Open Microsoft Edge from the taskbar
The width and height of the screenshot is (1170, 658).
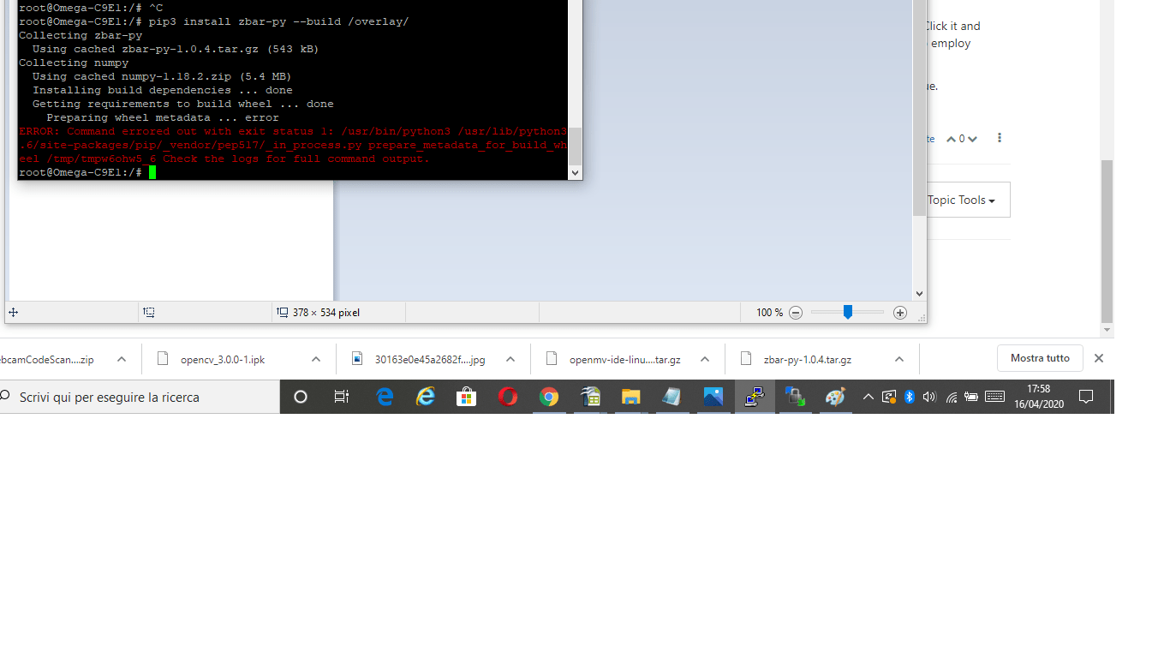(x=385, y=397)
